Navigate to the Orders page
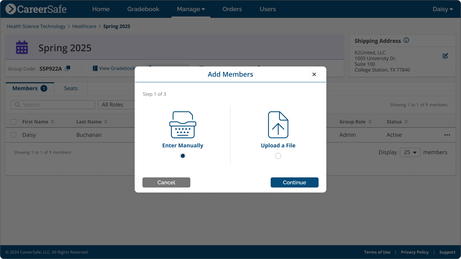Viewport: 461px width, 259px height. coord(232,9)
